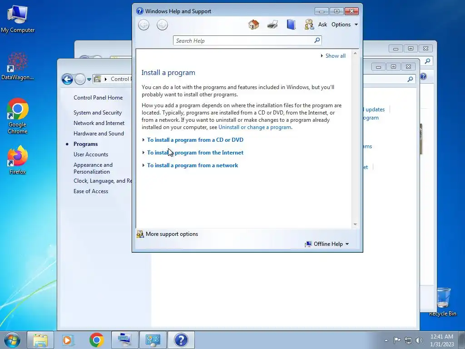Image resolution: width=465 pixels, height=349 pixels.
Task: Click the on-screen keyboard taskbar icon
Action: point(124,340)
